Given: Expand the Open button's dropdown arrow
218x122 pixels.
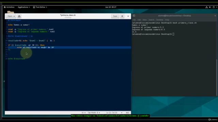Looking at the screenshot, I should (14, 16).
